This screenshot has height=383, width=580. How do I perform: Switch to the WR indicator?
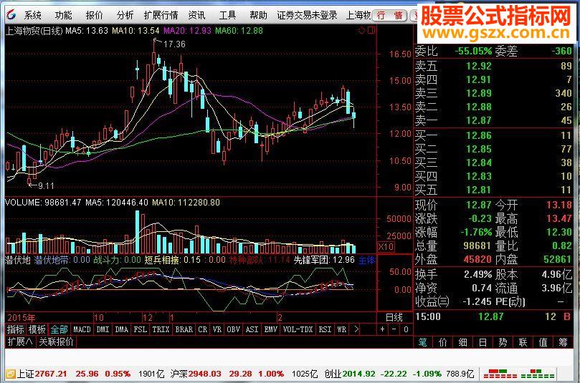click(342, 329)
